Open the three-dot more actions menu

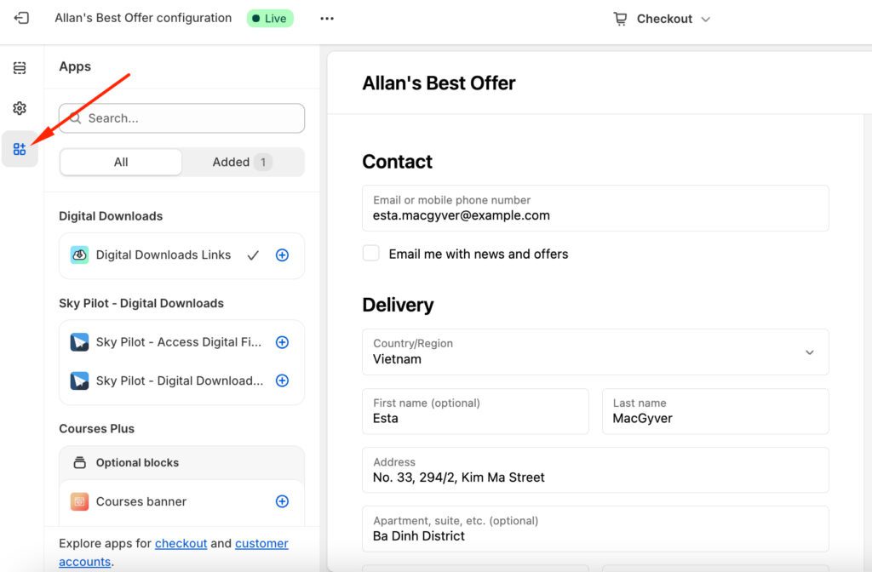[x=327, y=19]
